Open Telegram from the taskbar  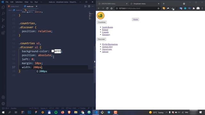click(x=109, y=112)
